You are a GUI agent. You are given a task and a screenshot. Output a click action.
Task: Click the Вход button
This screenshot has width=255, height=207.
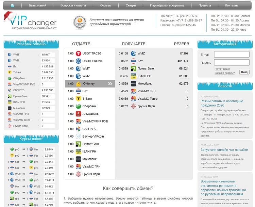(x=244, y=72)
